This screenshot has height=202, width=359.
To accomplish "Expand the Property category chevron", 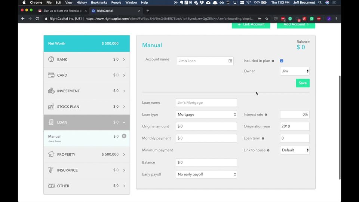I will click(124, 154).
